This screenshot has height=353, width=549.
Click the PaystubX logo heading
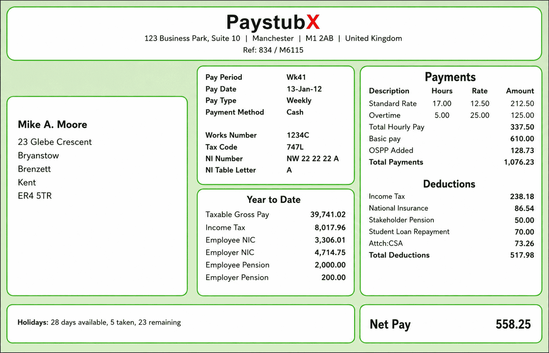point(273,22)
